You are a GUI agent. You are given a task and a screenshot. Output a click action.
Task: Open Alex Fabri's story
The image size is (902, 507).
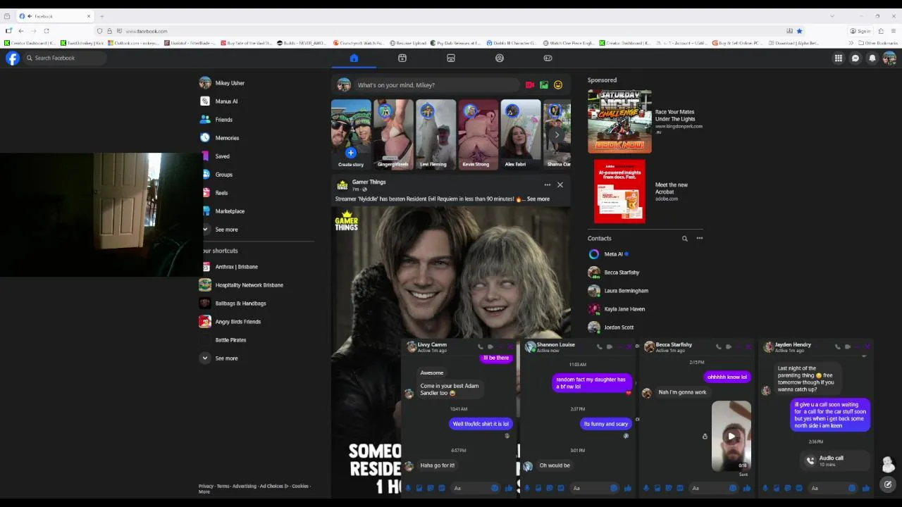[x=520, y=134]
